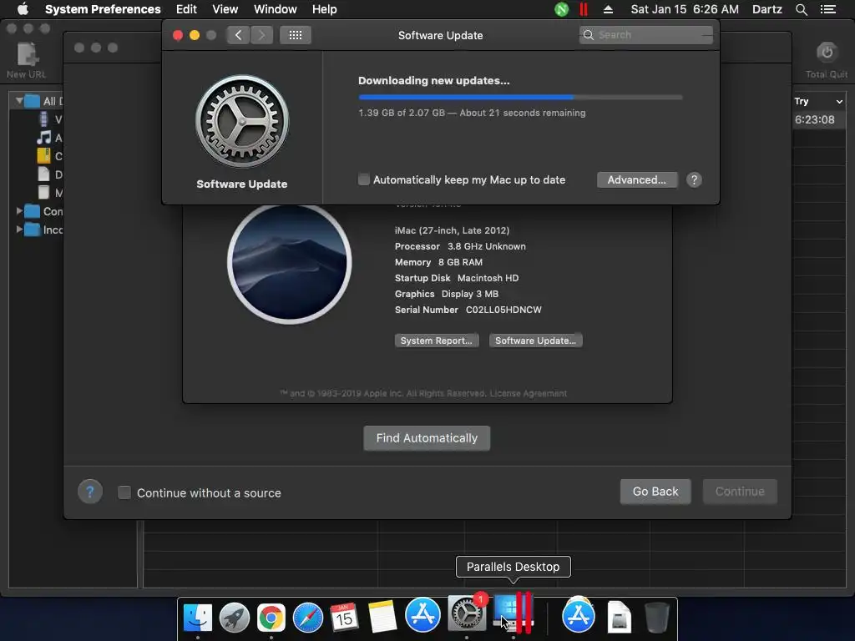Image resolution: width=855 pixels, height=641 pixels.
Task: Go forward in System Preferences
Action: click(261, 35)
